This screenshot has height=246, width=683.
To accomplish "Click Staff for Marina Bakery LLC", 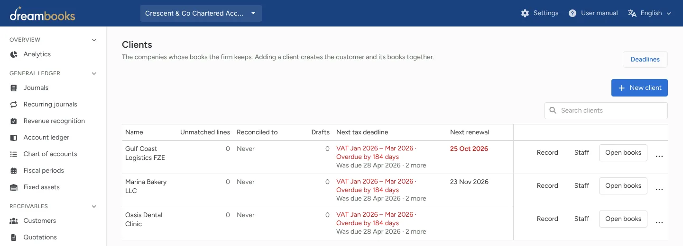I will click(581, 186).
